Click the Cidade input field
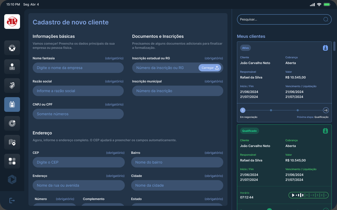The height and width of the screenshot is (210, 337). click(x=177, y=185)
